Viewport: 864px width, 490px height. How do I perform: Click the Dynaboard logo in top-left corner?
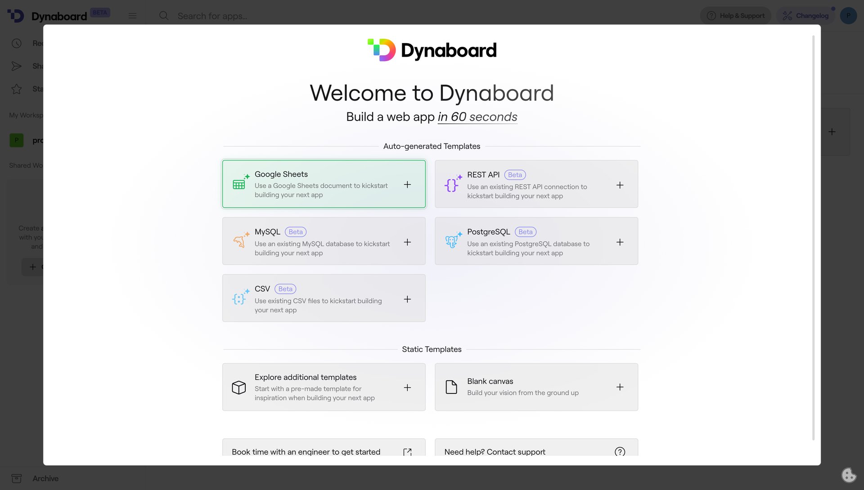point(16,15)
